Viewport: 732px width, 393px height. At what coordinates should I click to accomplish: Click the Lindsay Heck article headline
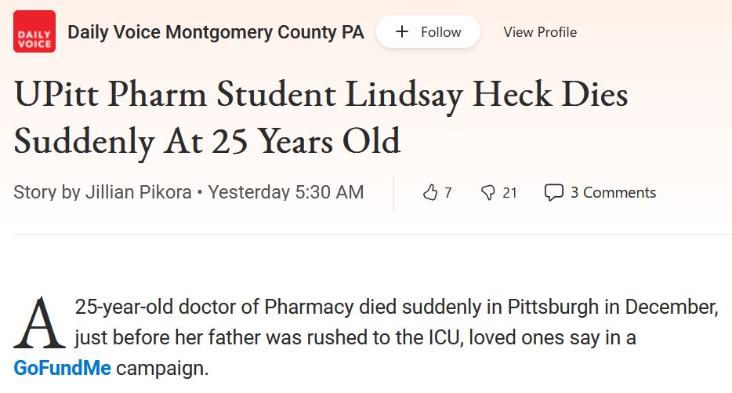coord(321,118)
